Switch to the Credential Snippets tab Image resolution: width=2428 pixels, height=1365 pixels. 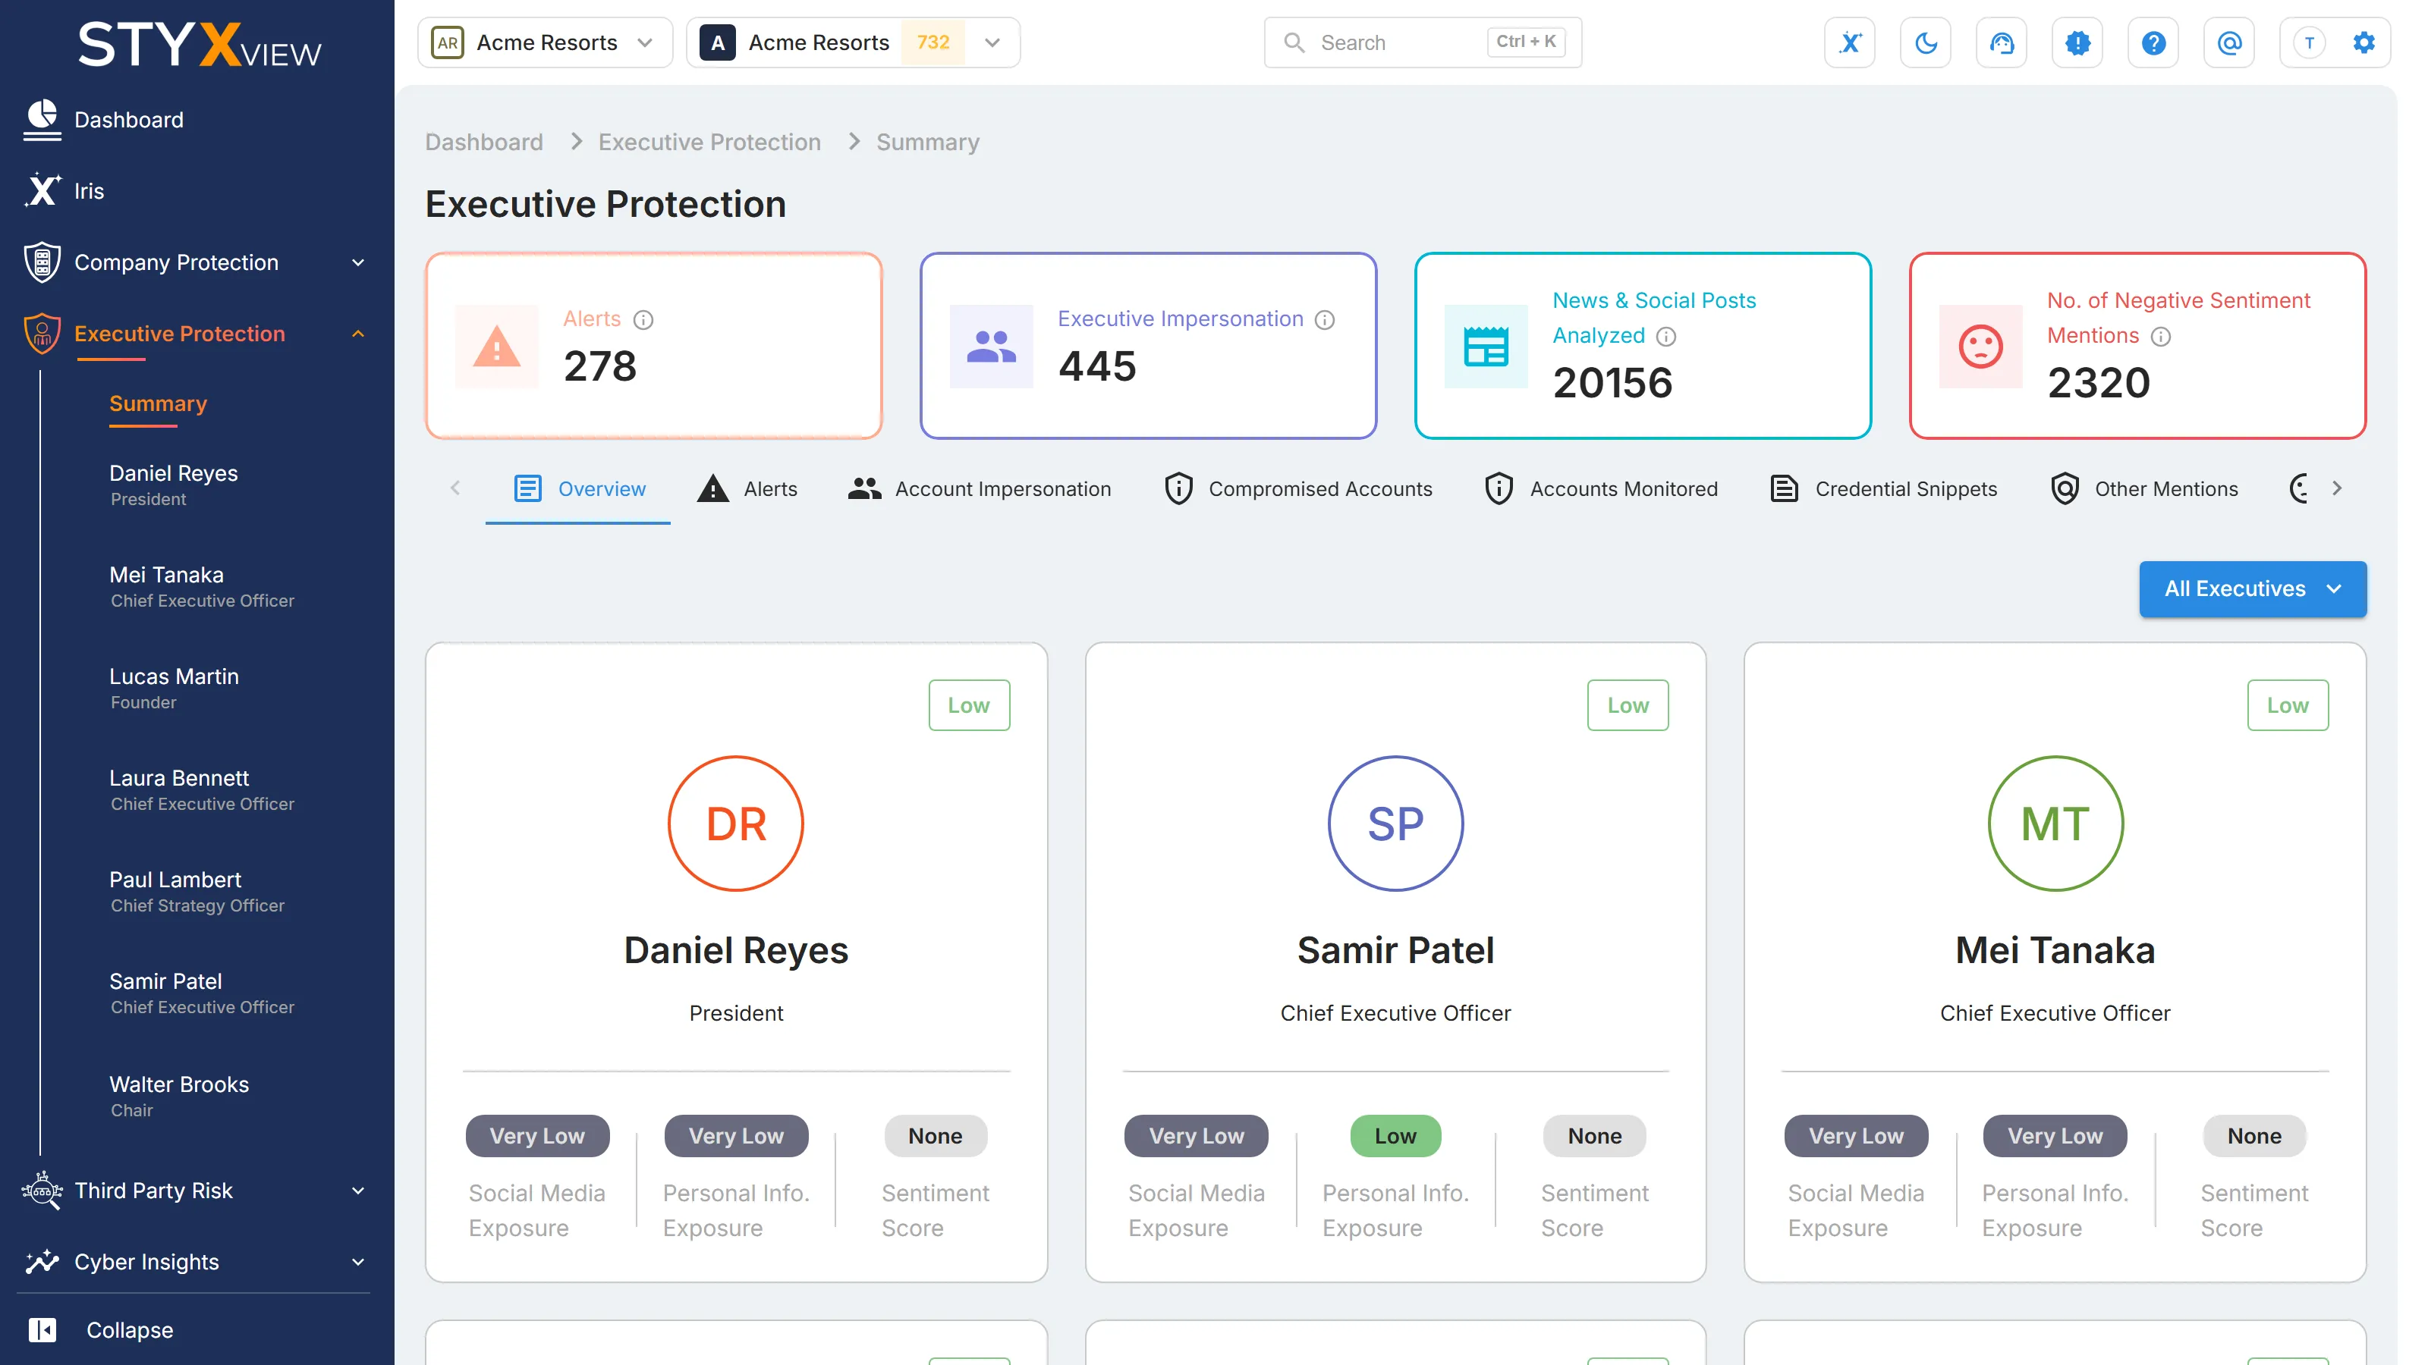point(1883,489)
